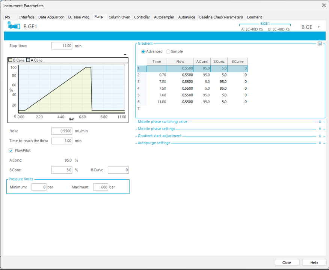Expand the Autopurge settings section
329x270 pixels.
[x=320, y=143]
